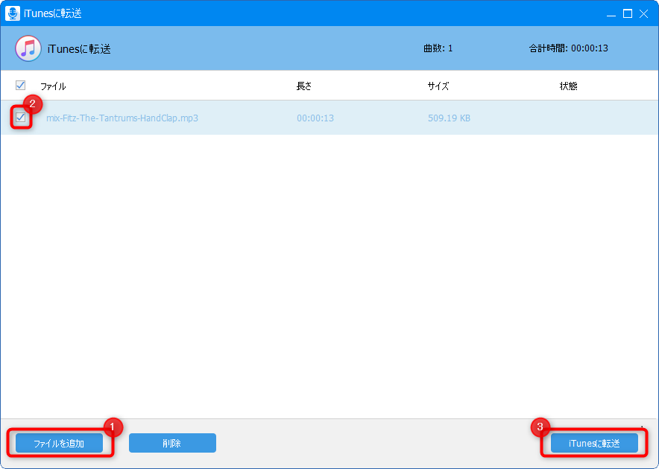Click the ファイル column header
Screen dimensions: 659x469
tap(53, 86)
